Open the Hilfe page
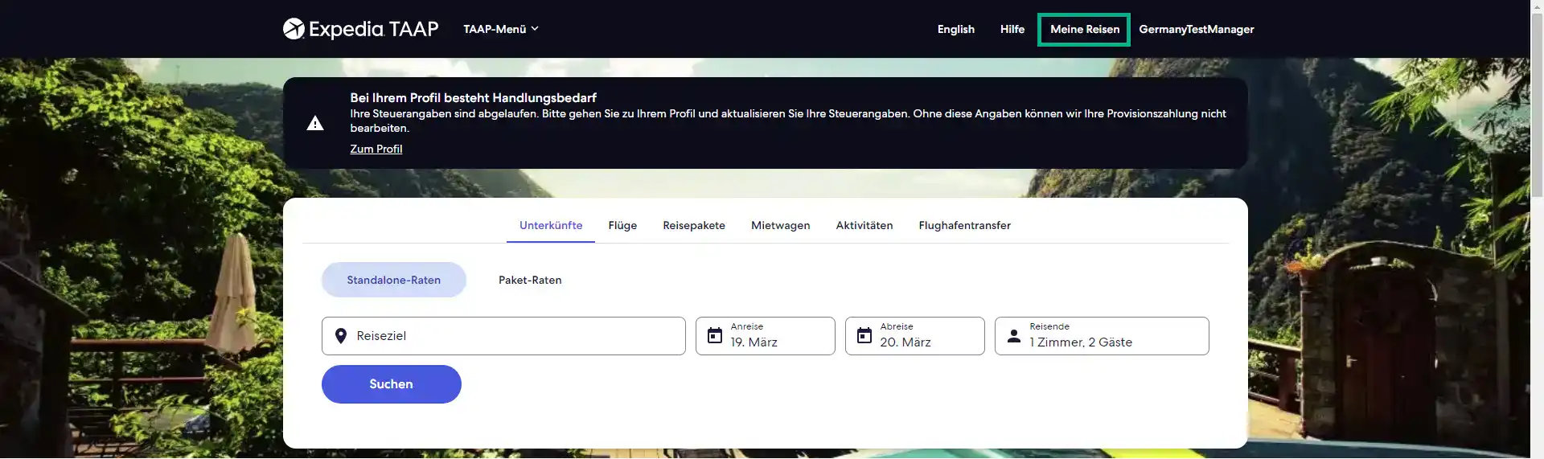The width and height of the screenshot is (1544, 459). coord(1012,29)
